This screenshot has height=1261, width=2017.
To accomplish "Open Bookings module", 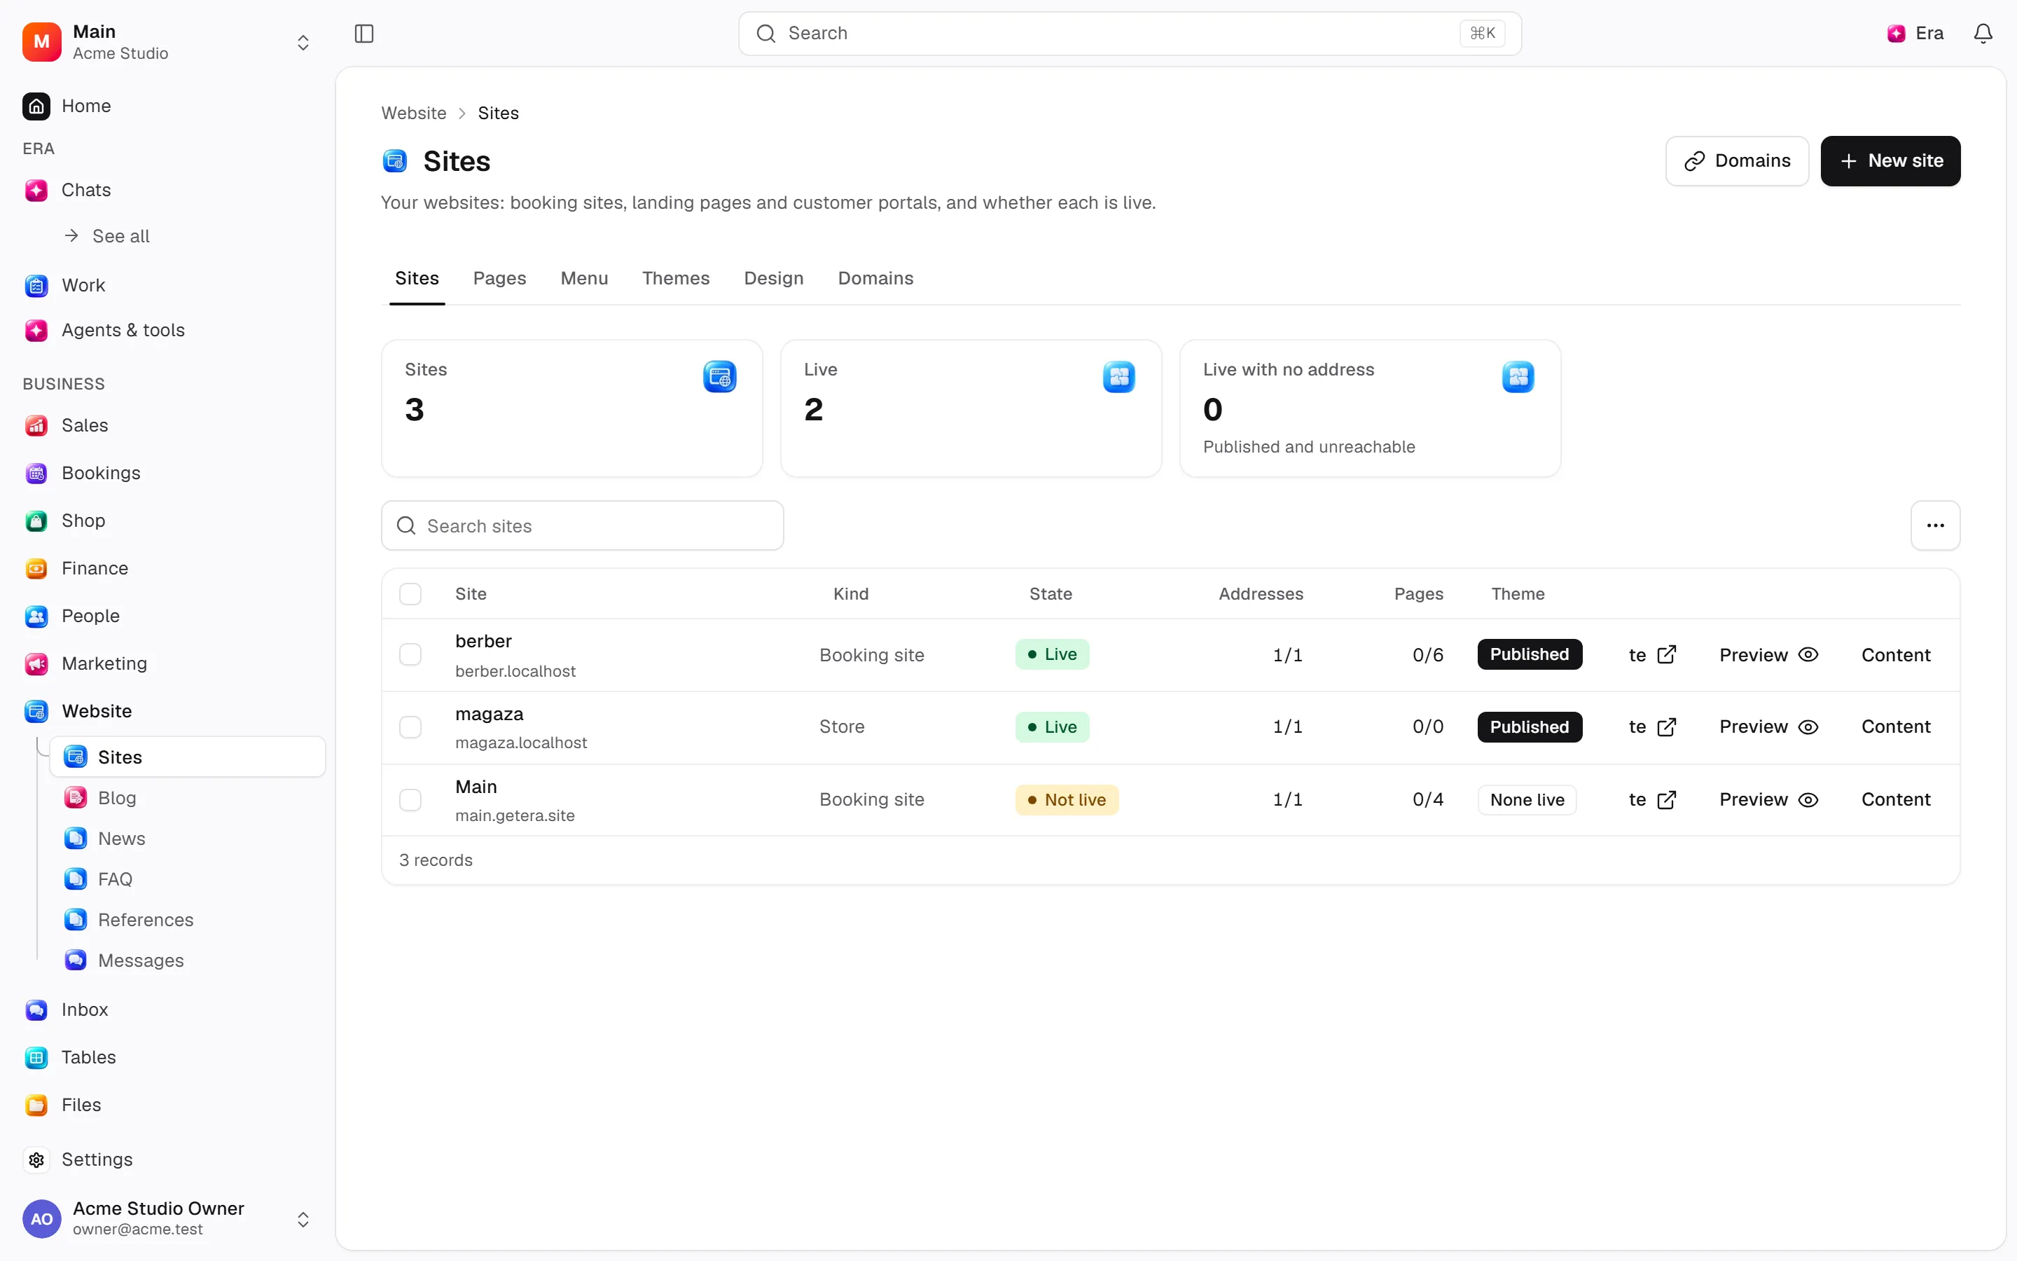I will (x=100, y=473).
